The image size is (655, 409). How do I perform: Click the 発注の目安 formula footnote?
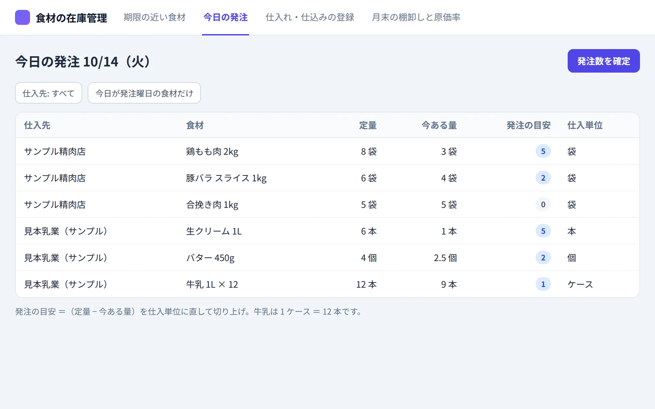(189, 312)
